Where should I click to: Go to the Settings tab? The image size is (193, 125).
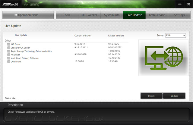point(179,15)
